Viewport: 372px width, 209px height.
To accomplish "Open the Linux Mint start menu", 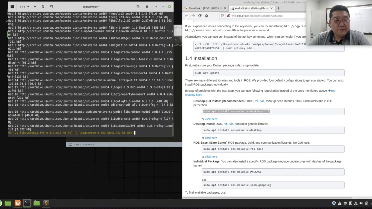I will (1, 203).
